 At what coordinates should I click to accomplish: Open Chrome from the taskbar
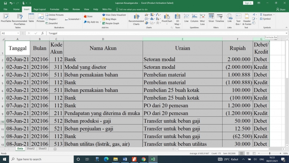click(x=144, y=159)
